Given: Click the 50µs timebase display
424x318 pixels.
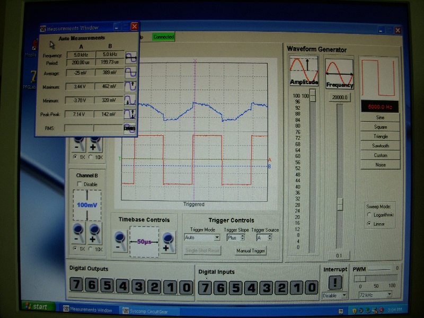Looking at the screenshot, I should click(x=144, y=242).
